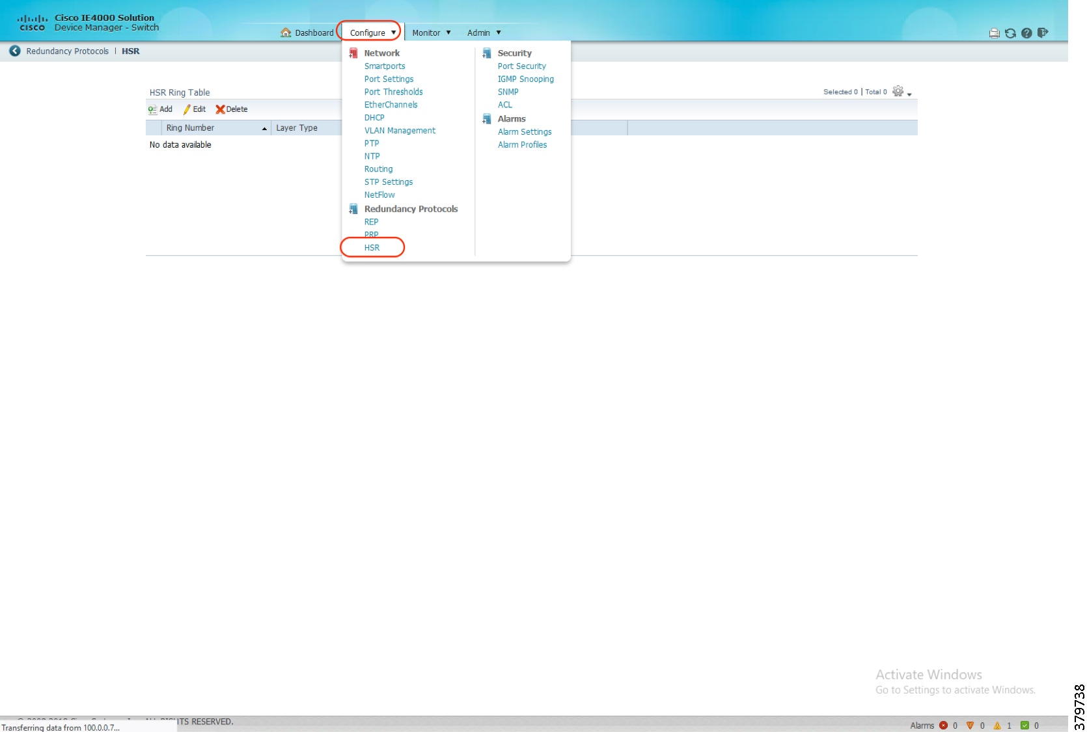1087x732 pixels.
Task: Open Port Security under Security
Action: (522, 66)
